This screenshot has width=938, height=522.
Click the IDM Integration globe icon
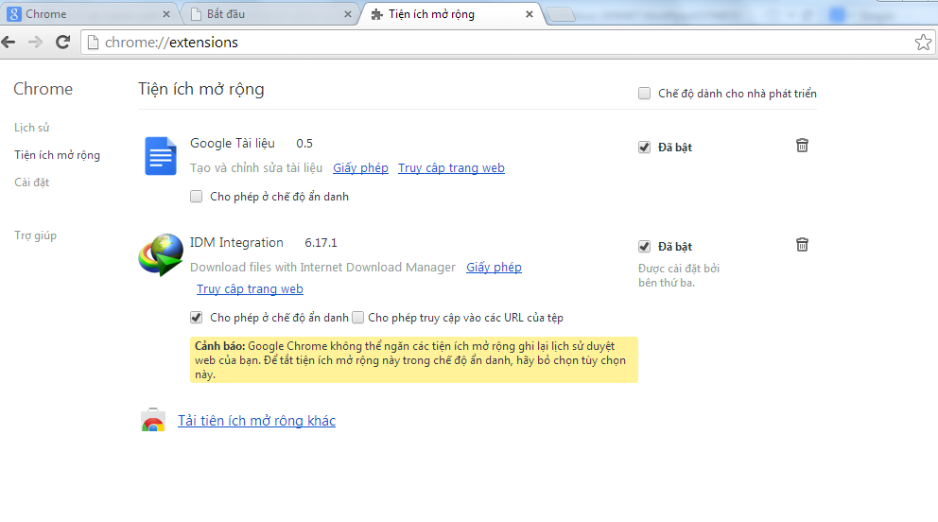tap(161, 254)
